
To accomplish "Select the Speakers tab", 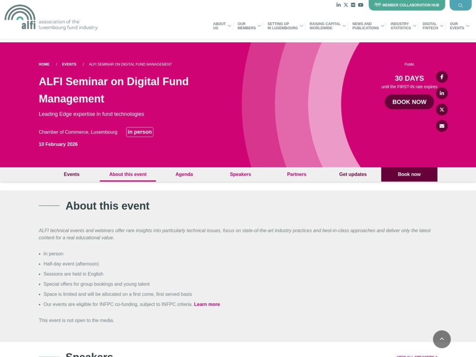I will tap(240, 174).
